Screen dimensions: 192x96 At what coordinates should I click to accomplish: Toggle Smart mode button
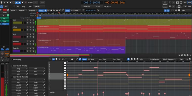[x=41, y=10]
